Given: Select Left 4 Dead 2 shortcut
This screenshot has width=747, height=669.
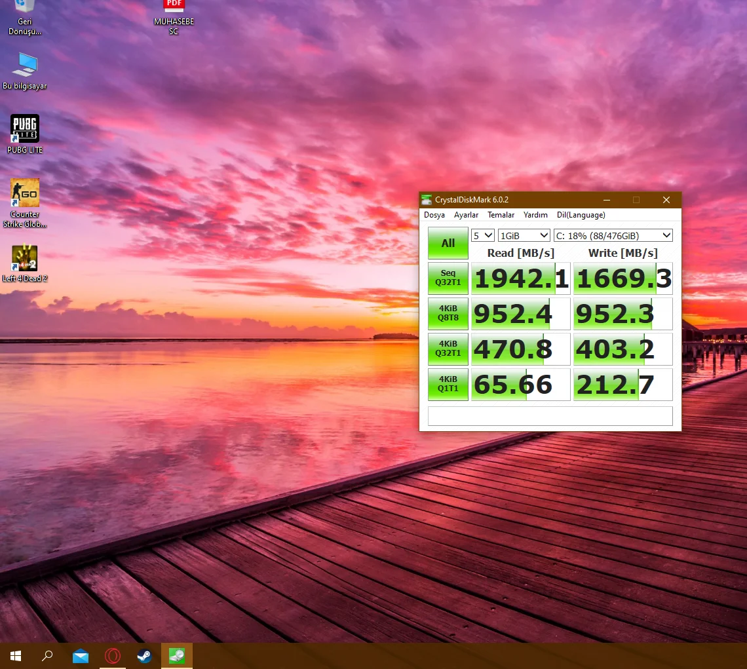Looking at the screenshot, I should (x=25, y=263).
